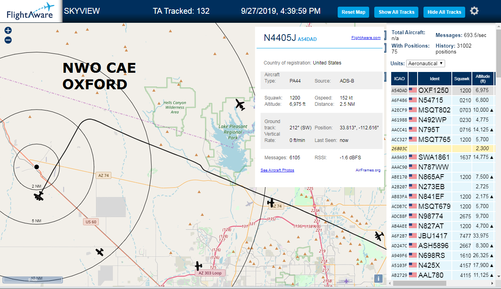
Task: Select the highlighted 26803C row
Action: [442, 149]
